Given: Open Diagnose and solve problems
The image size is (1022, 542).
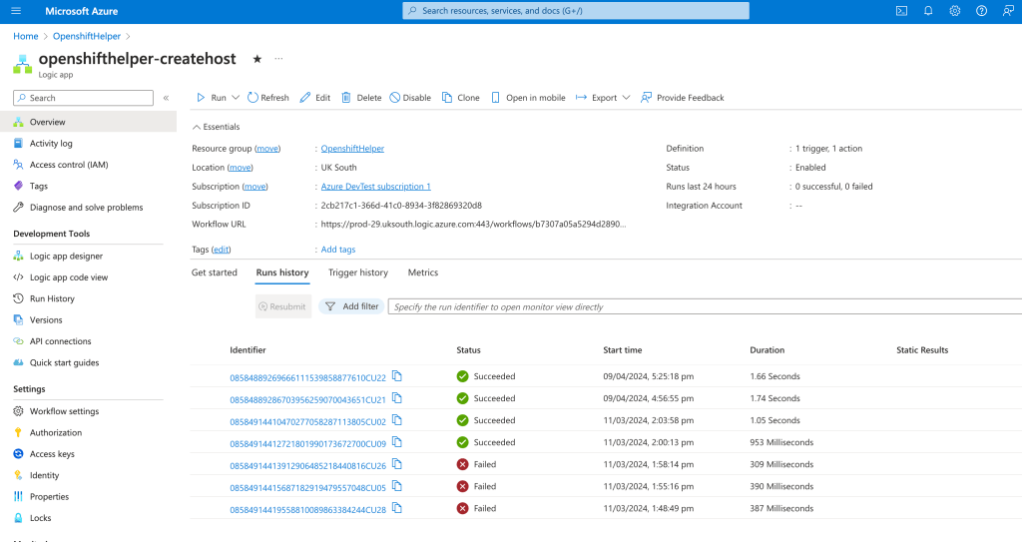Looking at the screenshot, I should 88,208.
